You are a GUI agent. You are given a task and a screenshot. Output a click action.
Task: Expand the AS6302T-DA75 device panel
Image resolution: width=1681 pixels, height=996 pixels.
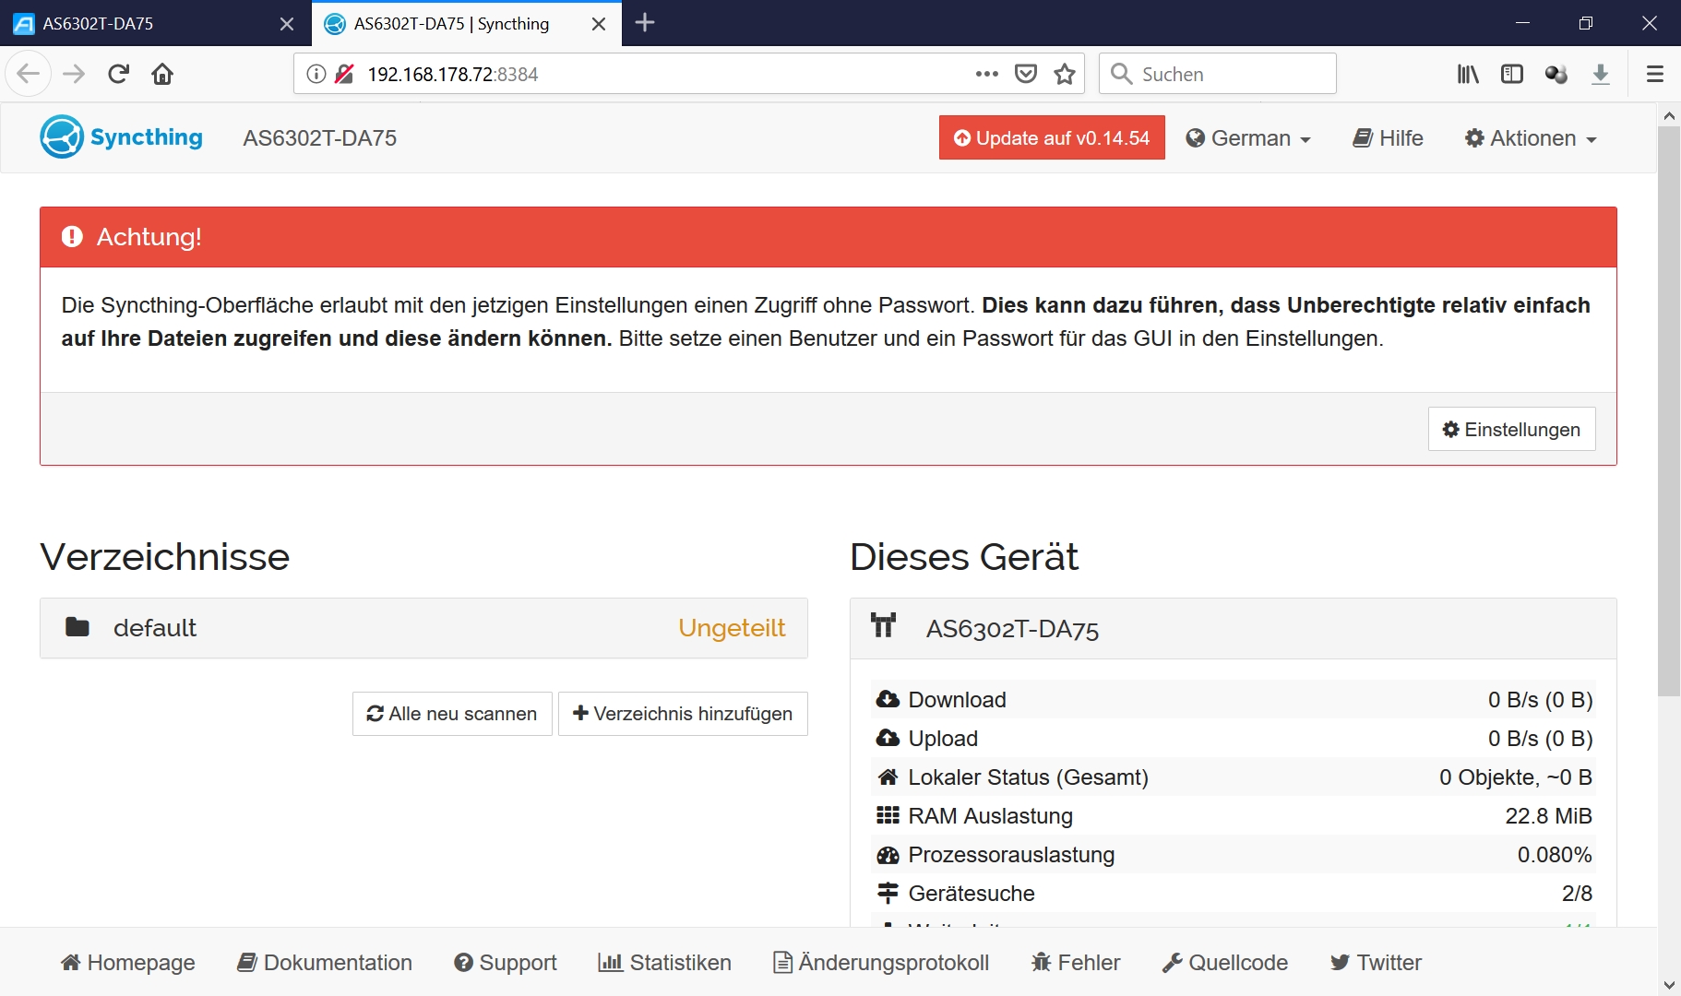(x=1233, y=629)
